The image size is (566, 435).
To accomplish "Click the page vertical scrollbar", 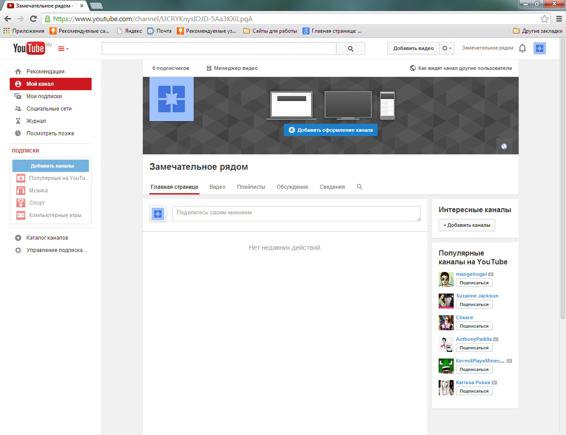I will (562, 178).
